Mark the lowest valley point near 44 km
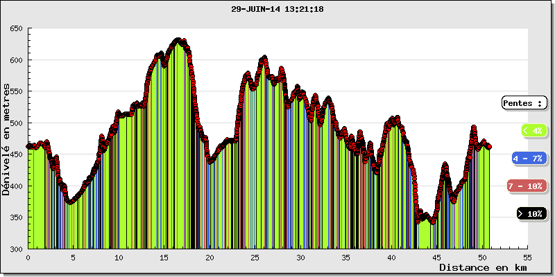Image resolution: width=555 pixels, height=277 pixels. click(433, 222)
